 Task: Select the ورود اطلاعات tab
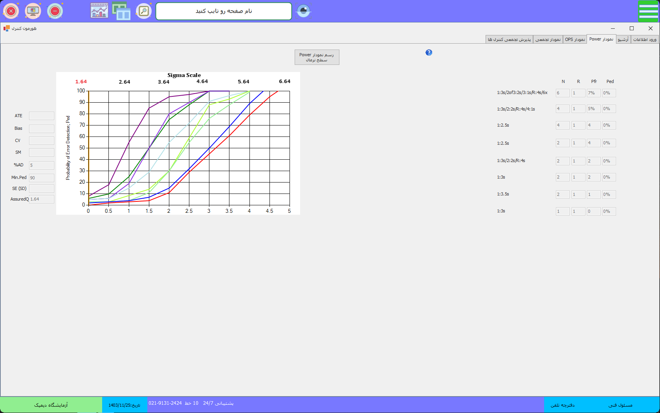(645, 39)
